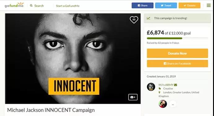Click the header Donate button

coord(190,6)
